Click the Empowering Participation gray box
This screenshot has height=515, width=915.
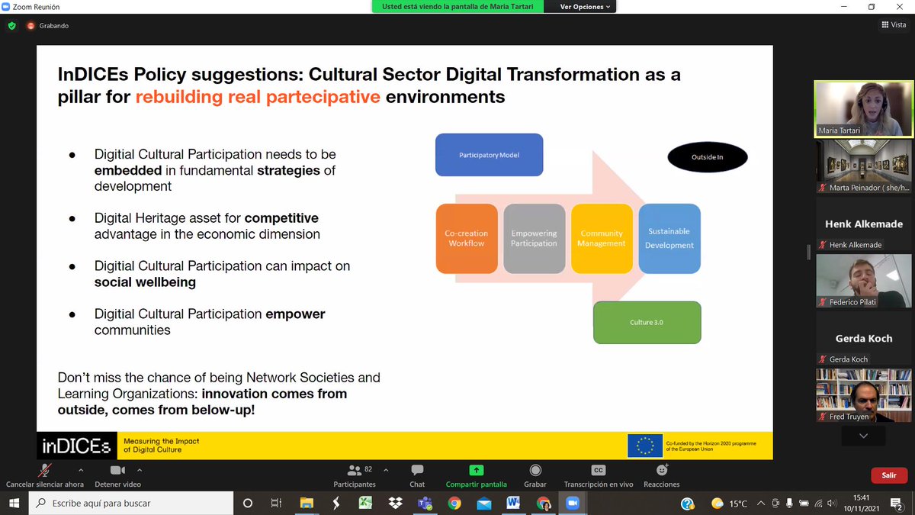point(534,238)
